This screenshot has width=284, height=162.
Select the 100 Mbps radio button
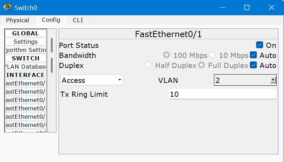point(167,55)
